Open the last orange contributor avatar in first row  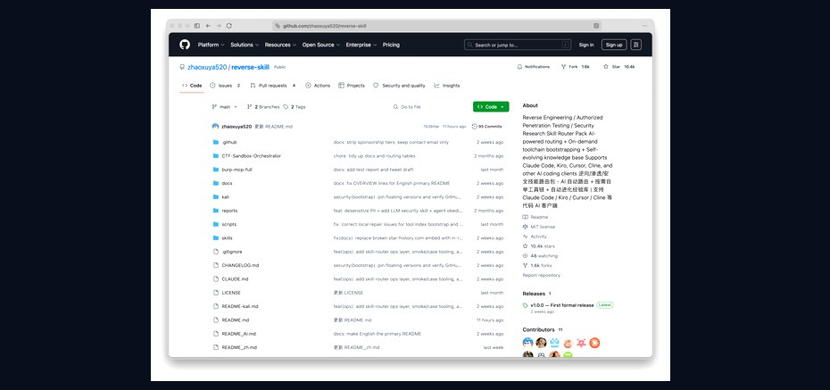(x=594, y=343)
